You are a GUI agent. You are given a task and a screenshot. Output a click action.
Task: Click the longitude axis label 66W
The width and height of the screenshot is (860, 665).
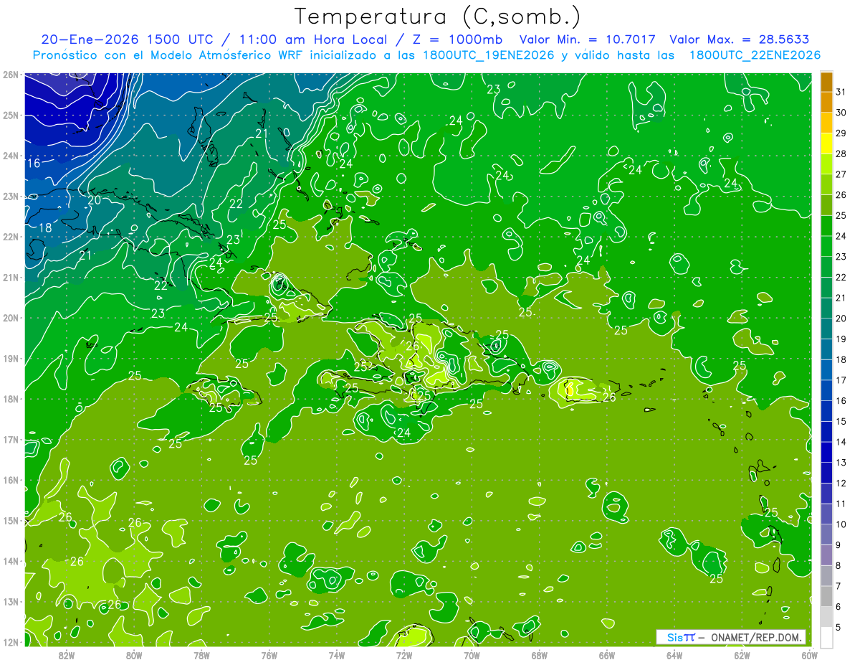tap(606, 655)
